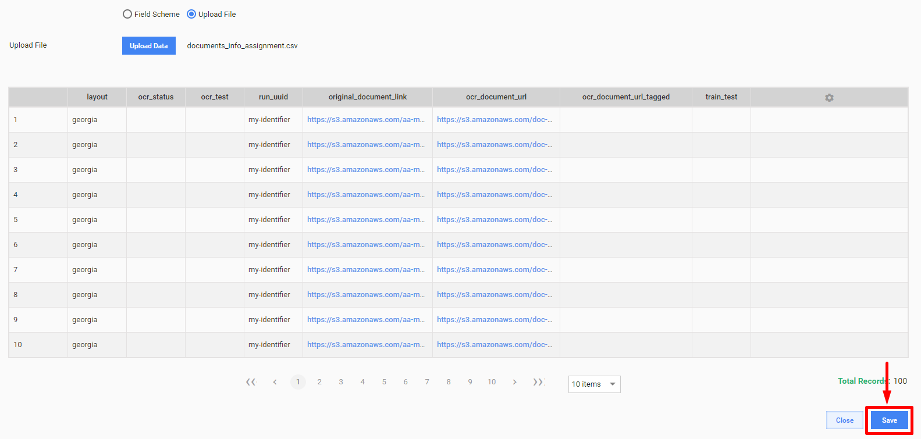
Task: Open row 5 ocr document url link
Action: (x=495, y=220)
